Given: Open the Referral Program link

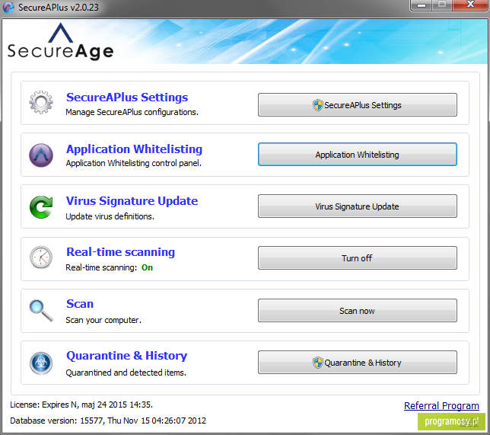Looking at the screenshot, I should click(441, 405).
